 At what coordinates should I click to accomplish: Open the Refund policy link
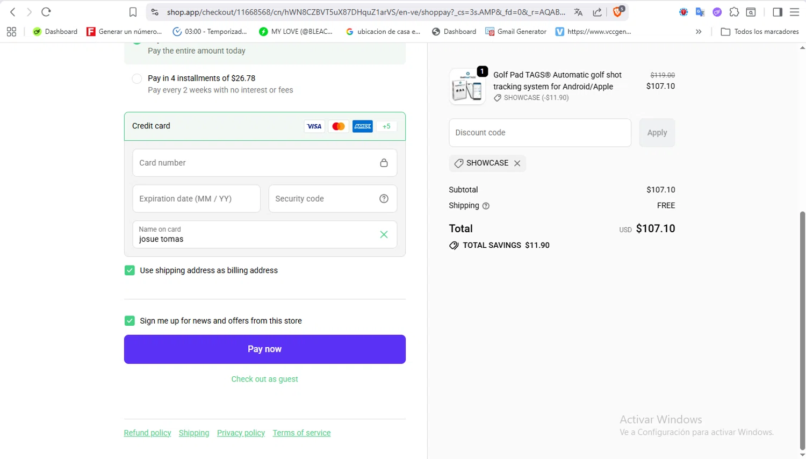(x=147, y=433)
